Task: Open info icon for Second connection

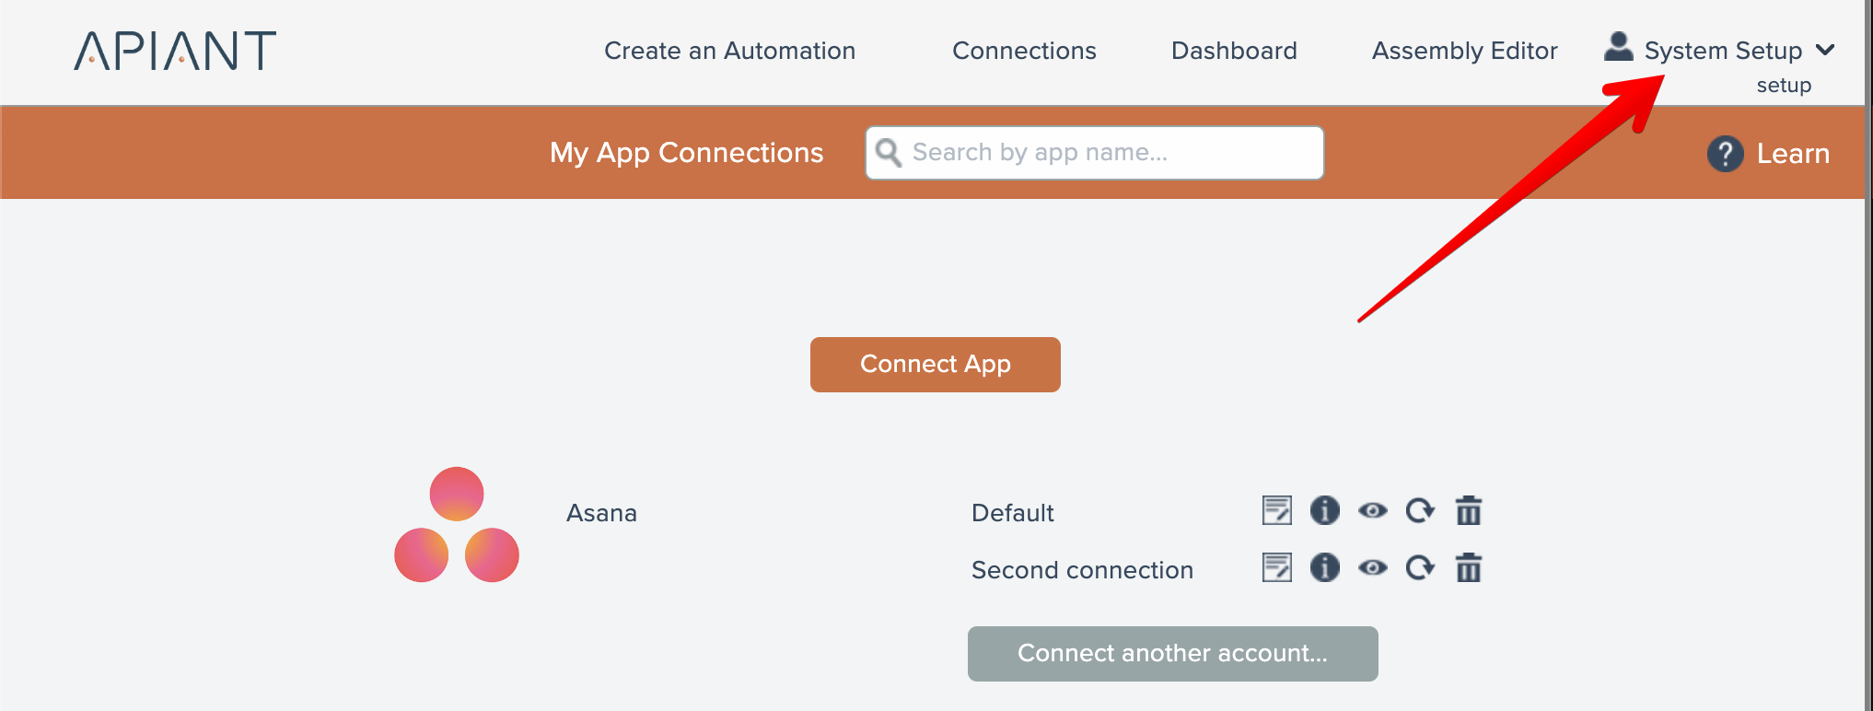Action: [1325, 567]
